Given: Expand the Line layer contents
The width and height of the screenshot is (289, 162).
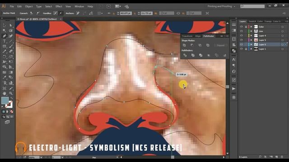Looking at the screenshot, I should pos(251,31).
